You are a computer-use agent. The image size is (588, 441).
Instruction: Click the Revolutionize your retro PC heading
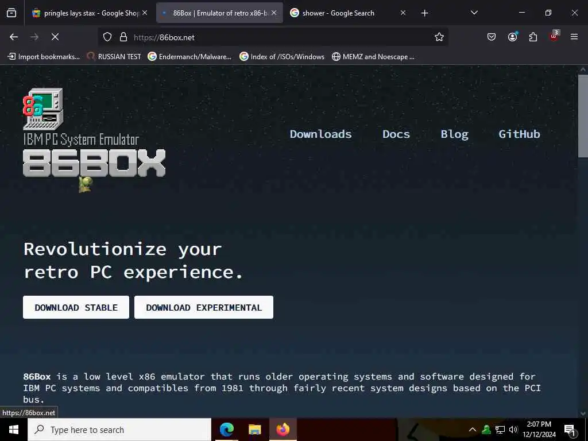(133, 260)
